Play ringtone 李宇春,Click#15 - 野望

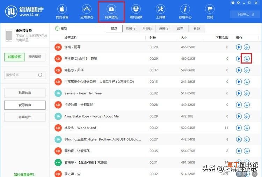[239, 59]
